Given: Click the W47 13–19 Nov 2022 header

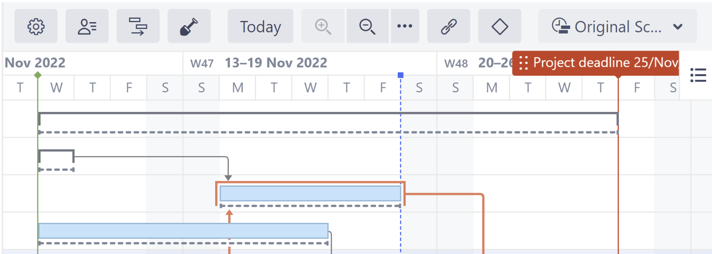Looking at the screenshot, I should 276,63.
